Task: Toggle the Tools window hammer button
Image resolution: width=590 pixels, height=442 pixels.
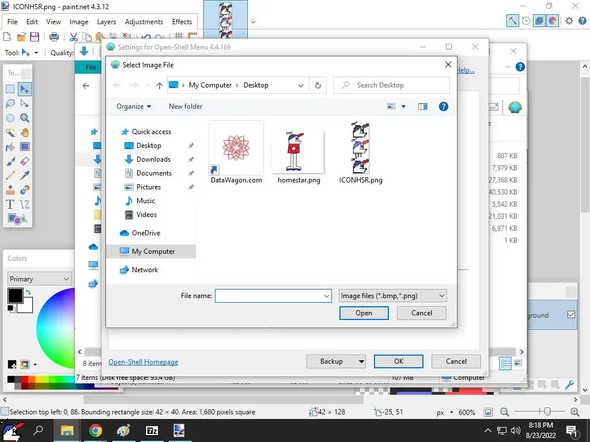Action: pos(512,21)
